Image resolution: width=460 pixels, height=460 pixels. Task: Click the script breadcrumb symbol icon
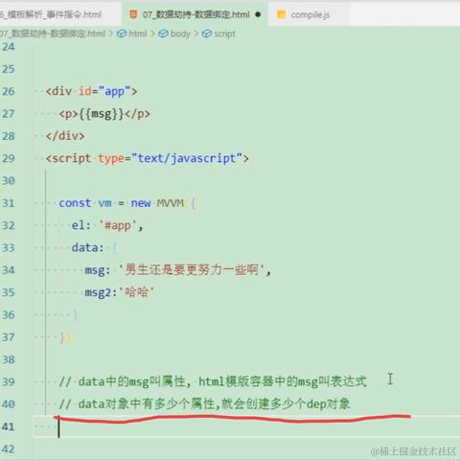click(x=207, y=34)
